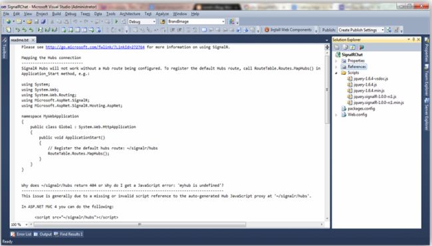Viewport: 432px width, 246px height.
Task: Open the Window menu
Action: tap(180, 14)
